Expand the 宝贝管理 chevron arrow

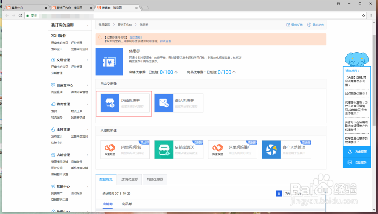click(87, 130)
